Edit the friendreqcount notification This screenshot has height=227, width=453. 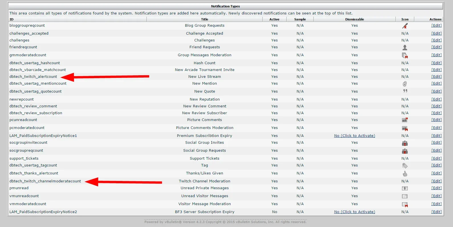436,47
